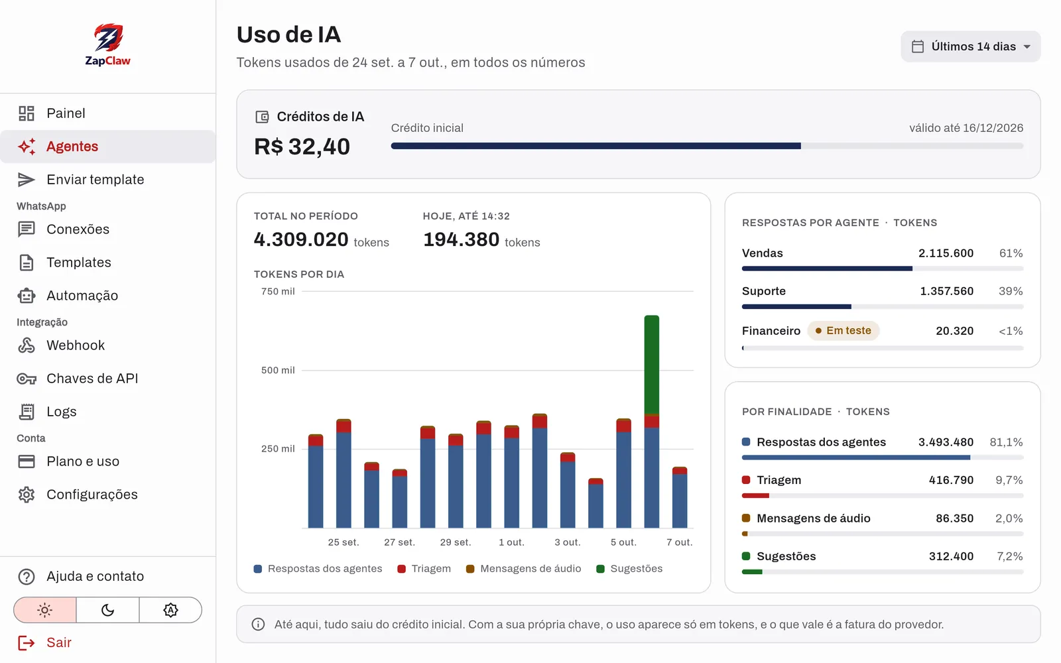Click the Suporte 1.357.560 value
1061x663 pixels.
point(947,291)
